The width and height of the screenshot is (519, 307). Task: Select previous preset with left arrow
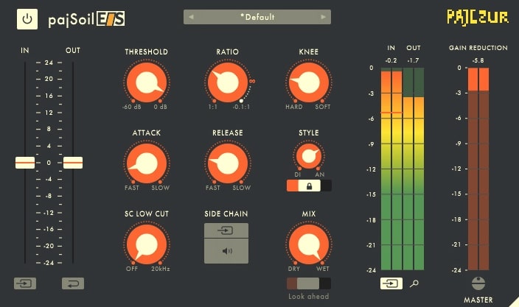pos(192,16)
